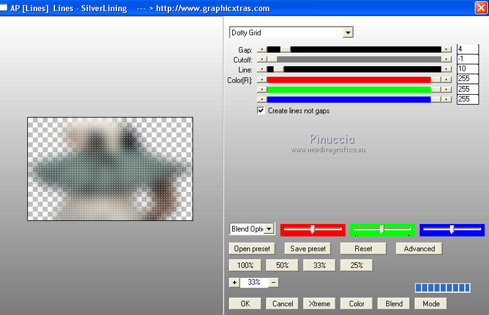Click the blue value field showing 255
The height and width of the screenshot is (315, 489).
(467, 99)
